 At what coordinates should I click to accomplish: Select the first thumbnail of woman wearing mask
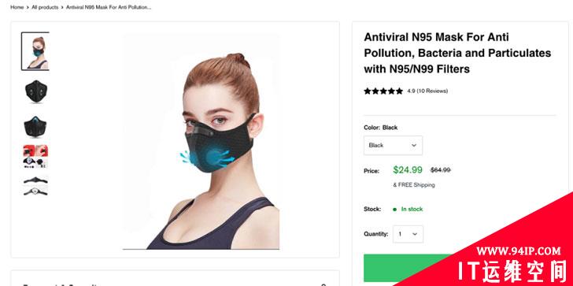[35, 51]
